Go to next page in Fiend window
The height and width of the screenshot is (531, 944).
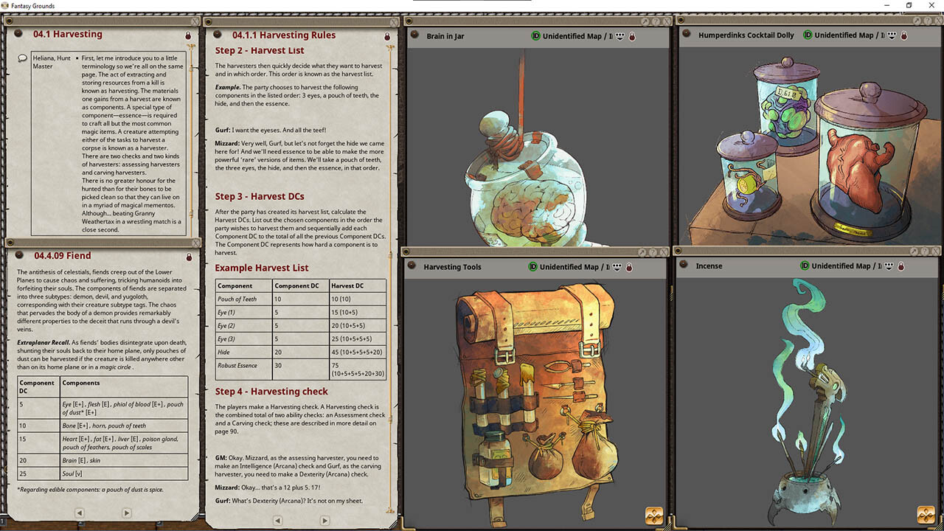126,513
